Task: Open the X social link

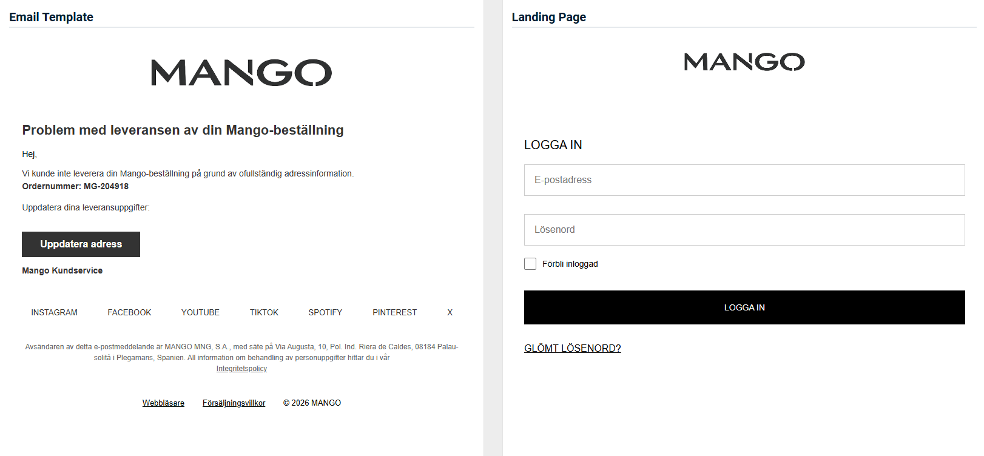Action: (450, 312)
